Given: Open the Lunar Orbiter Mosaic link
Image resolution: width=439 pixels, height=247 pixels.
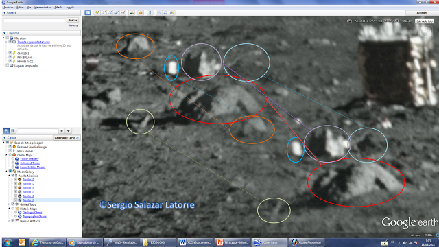Looking at the screenshot, I should [32, 167].
